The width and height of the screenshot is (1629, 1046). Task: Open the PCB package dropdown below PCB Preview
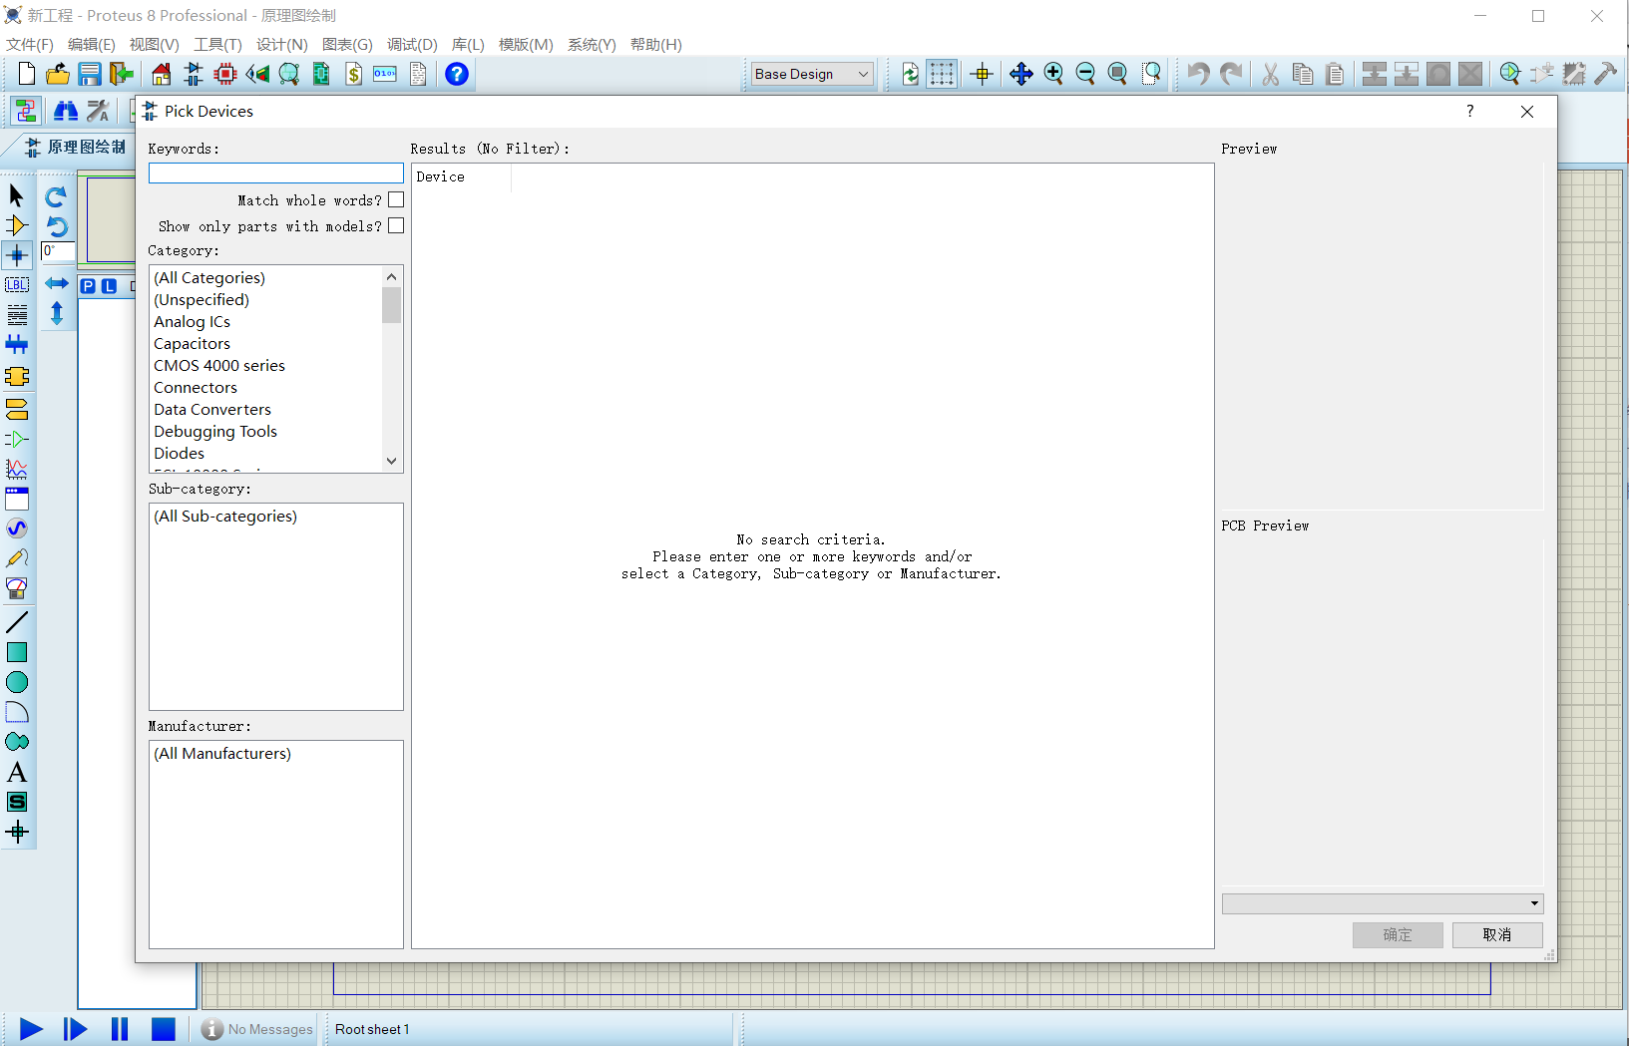coord(1383,903)
